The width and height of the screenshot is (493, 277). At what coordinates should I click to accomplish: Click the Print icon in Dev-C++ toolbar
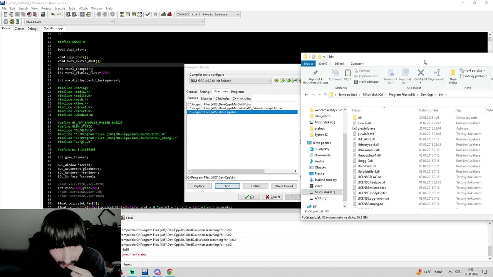[43, 15]
